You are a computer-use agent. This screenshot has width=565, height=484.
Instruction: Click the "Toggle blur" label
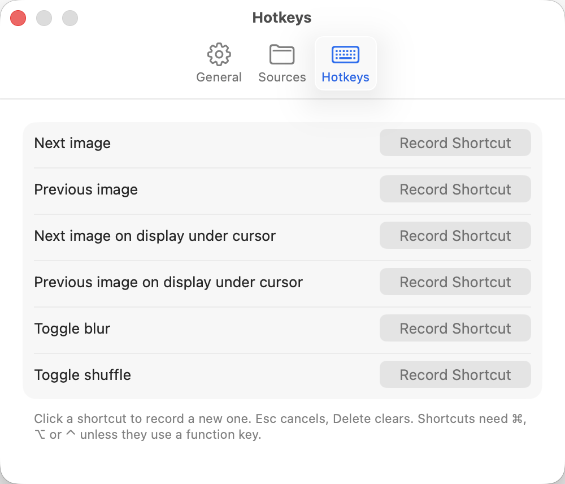[72, 329]
